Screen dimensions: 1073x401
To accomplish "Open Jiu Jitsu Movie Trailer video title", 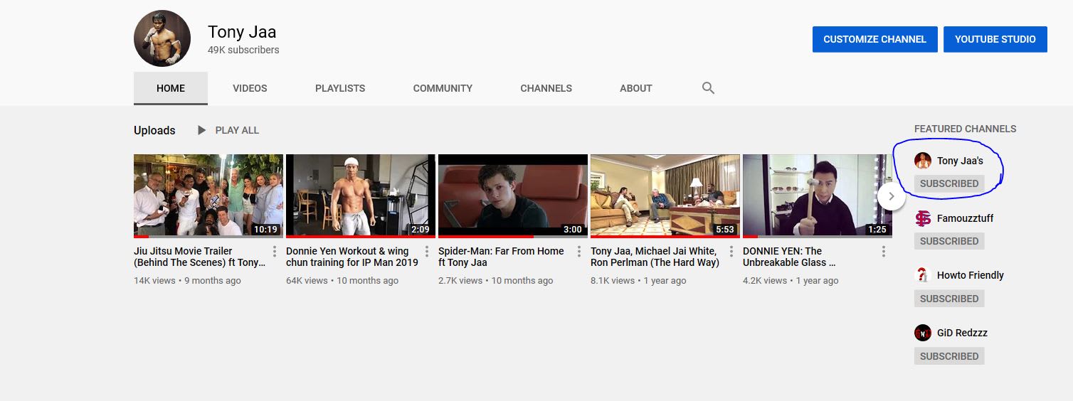I will tap(199, 257).
